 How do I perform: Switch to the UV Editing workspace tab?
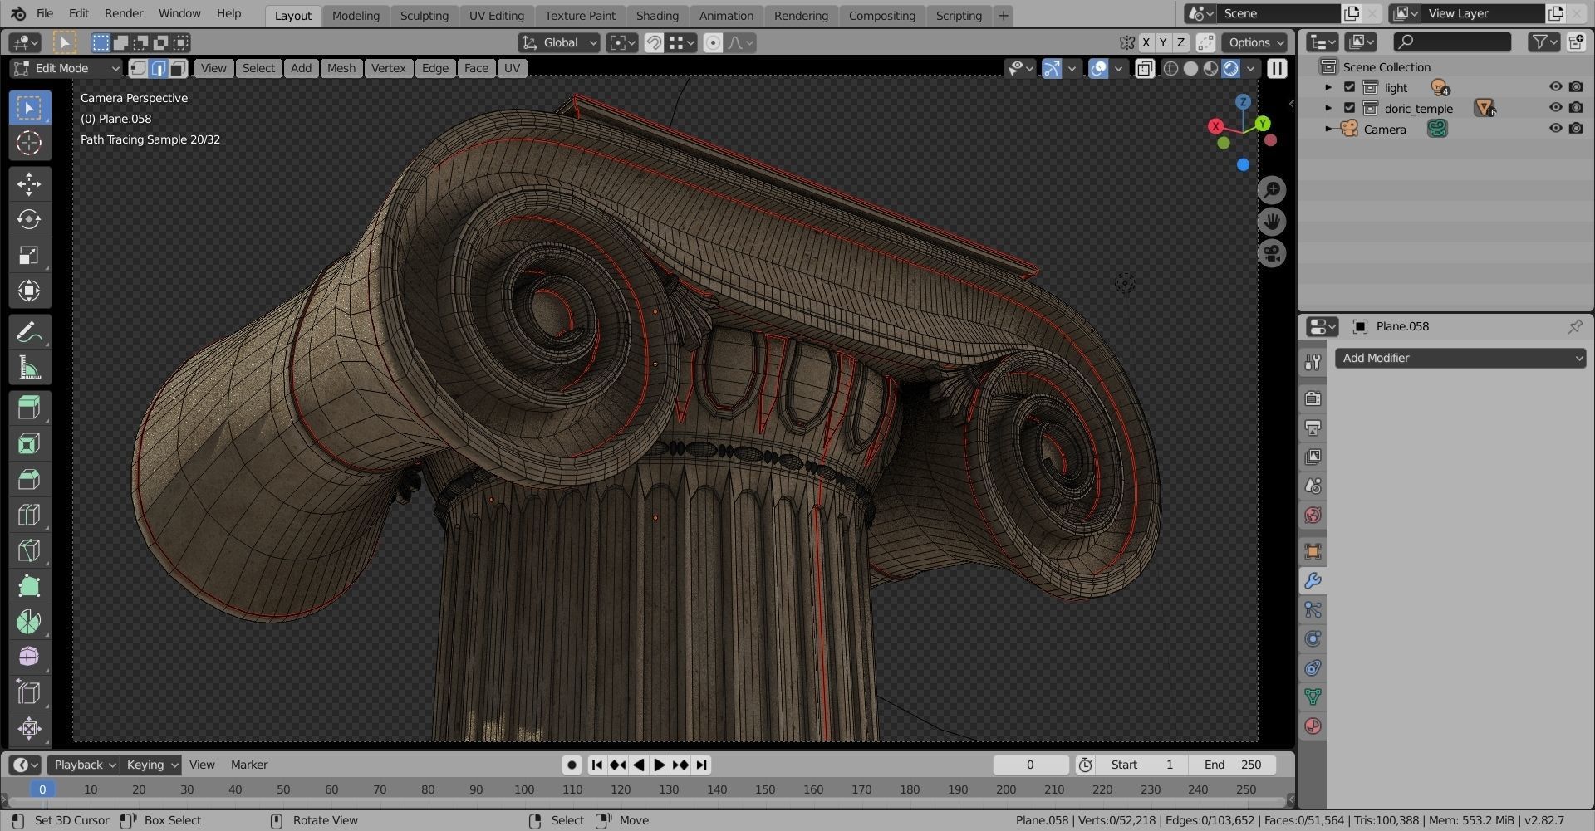pyautogui.click(x=496, y=15)
